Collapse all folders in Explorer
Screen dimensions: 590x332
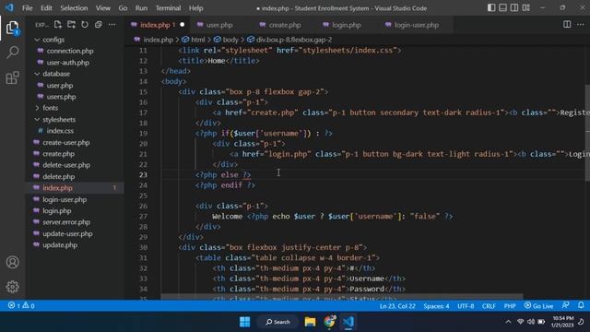pyautogui.click(x=99, y=25)
